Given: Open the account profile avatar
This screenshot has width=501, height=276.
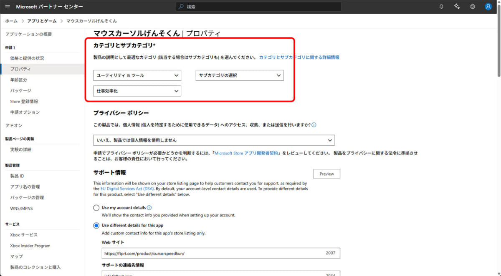Looking at the screenshot, I should (488, 7).
